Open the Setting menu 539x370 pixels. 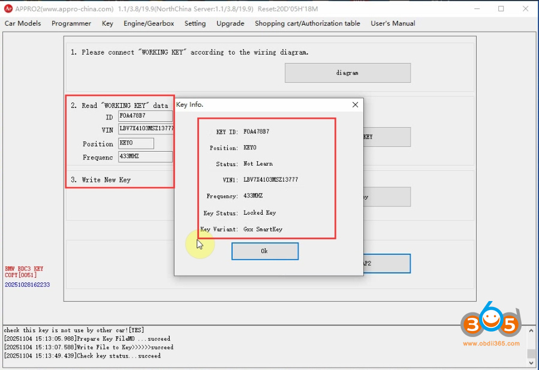(195, 23)
